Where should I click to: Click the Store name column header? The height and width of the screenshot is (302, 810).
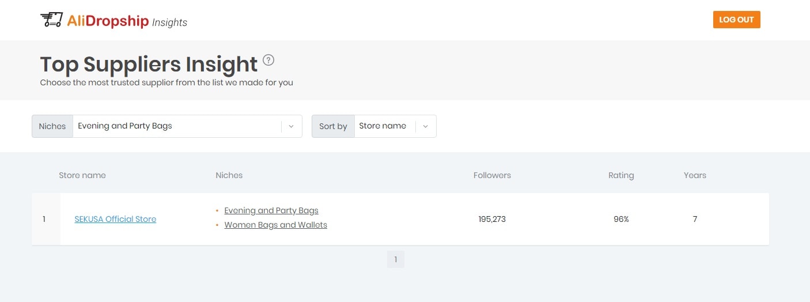click(x=82, y=175)
